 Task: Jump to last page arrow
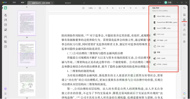click(136, 8)
